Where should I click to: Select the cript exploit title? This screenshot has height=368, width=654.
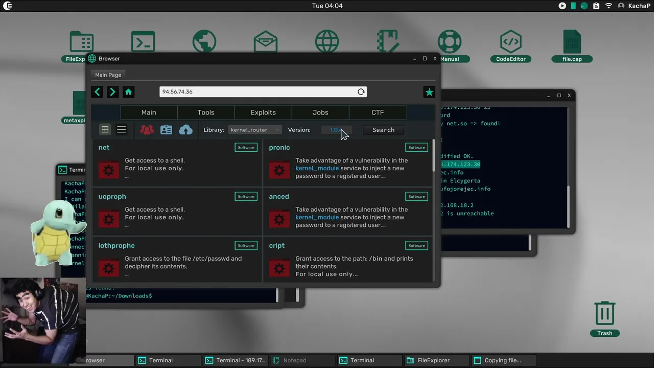[276, 245]
